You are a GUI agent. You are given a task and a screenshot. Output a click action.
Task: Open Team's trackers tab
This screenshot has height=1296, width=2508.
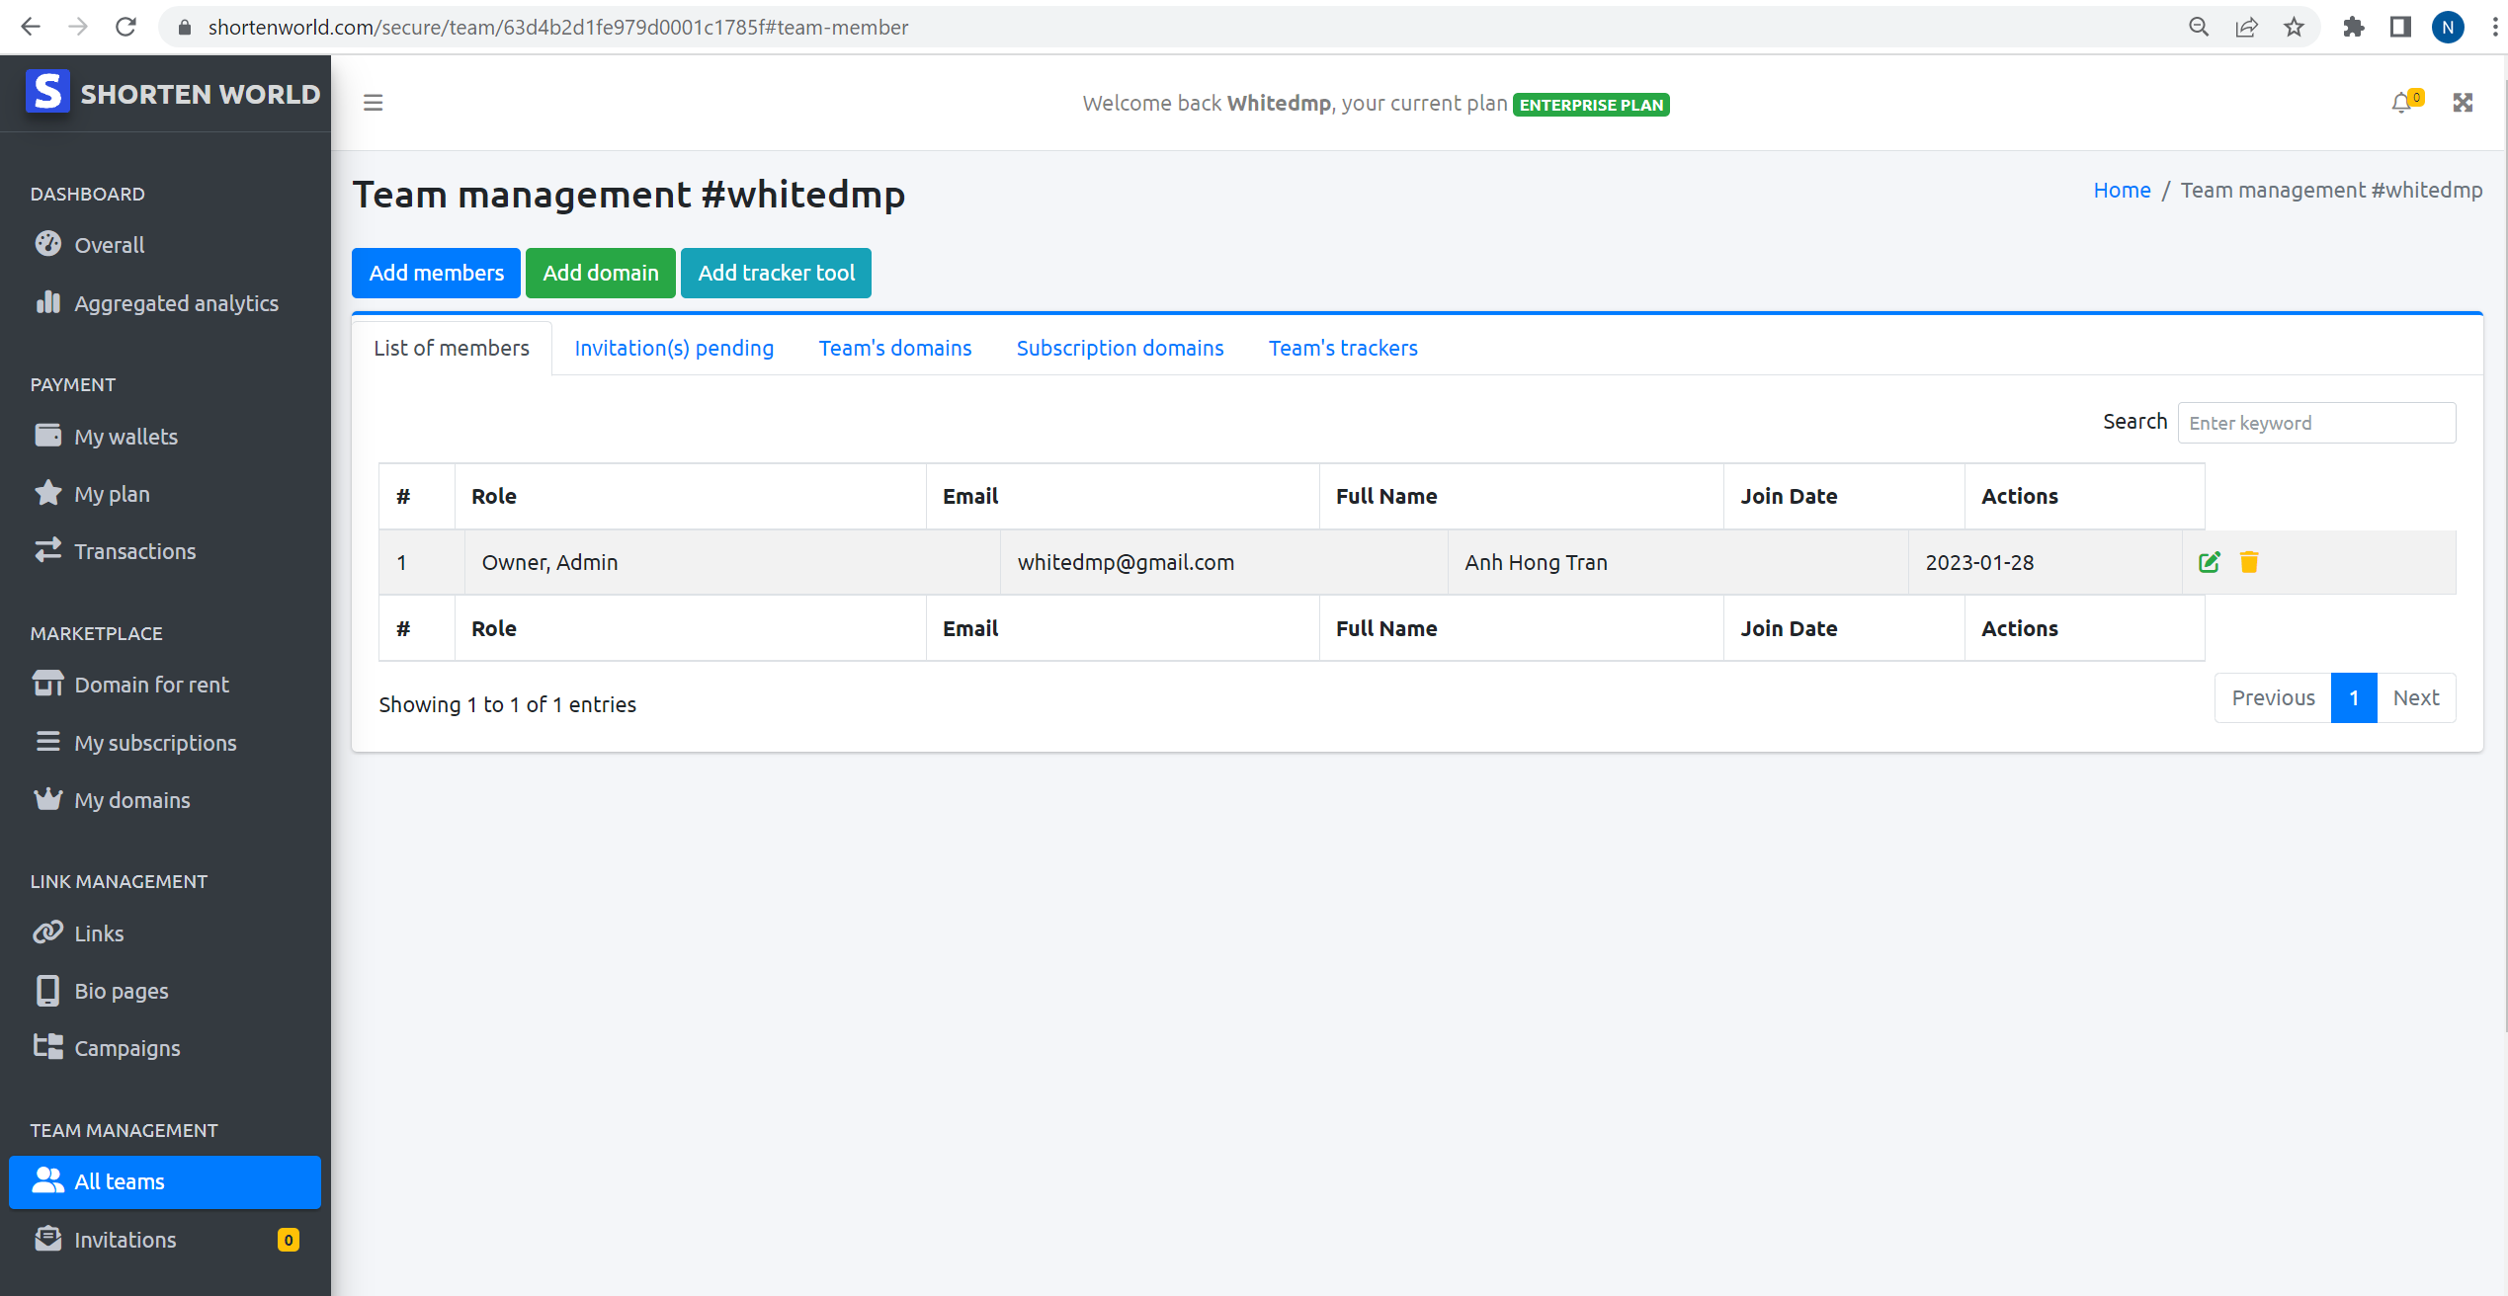(1343, 349)
